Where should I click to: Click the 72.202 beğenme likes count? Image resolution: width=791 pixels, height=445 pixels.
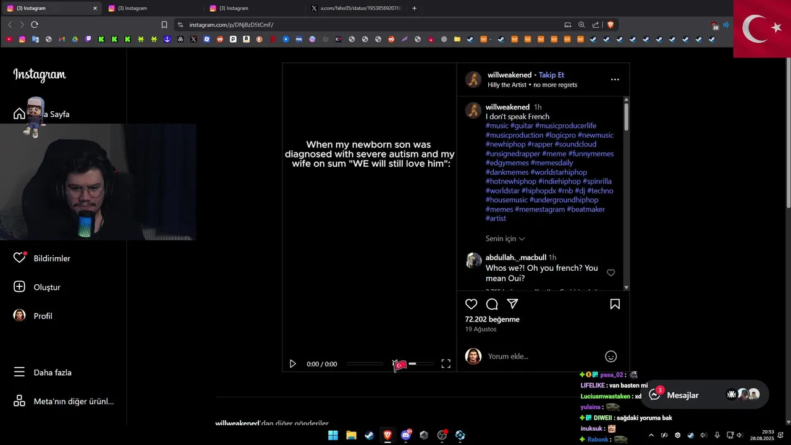(x=492, y=320)
